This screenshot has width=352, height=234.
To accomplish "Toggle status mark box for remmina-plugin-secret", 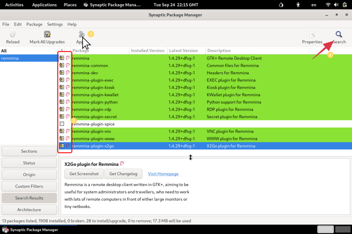I will click(62, 116).
